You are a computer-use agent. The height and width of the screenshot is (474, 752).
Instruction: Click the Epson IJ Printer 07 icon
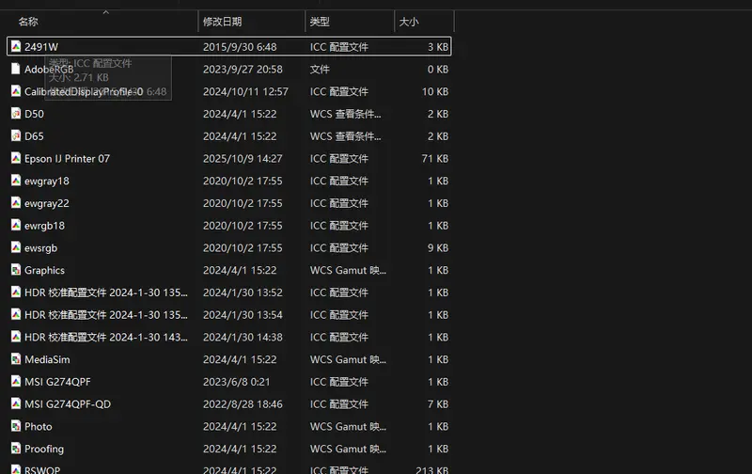coord(16,158)
